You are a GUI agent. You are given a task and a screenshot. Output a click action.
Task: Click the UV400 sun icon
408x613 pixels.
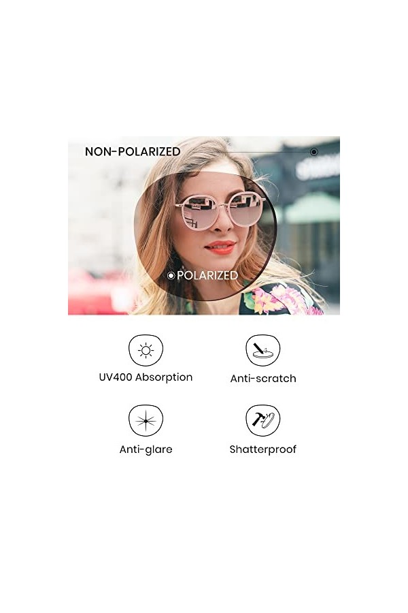pos(146,350)
